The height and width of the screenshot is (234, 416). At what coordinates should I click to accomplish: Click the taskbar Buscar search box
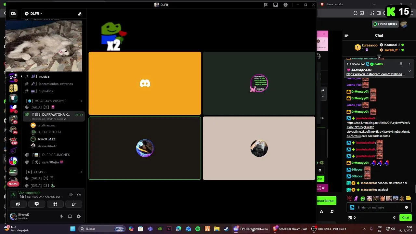point(102,229)
